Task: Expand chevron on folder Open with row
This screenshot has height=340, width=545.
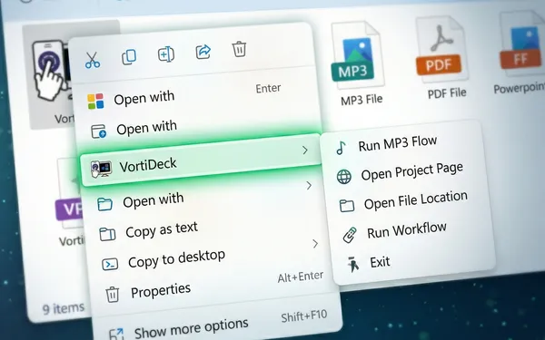Action: click(x=309, y=186)
